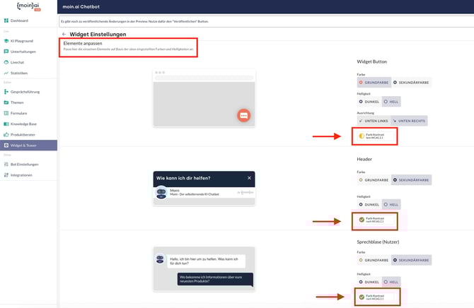This screenshot has width=474, height=308.
Task: Align widget button to Unten Links
Action: [x=373, y=121]
